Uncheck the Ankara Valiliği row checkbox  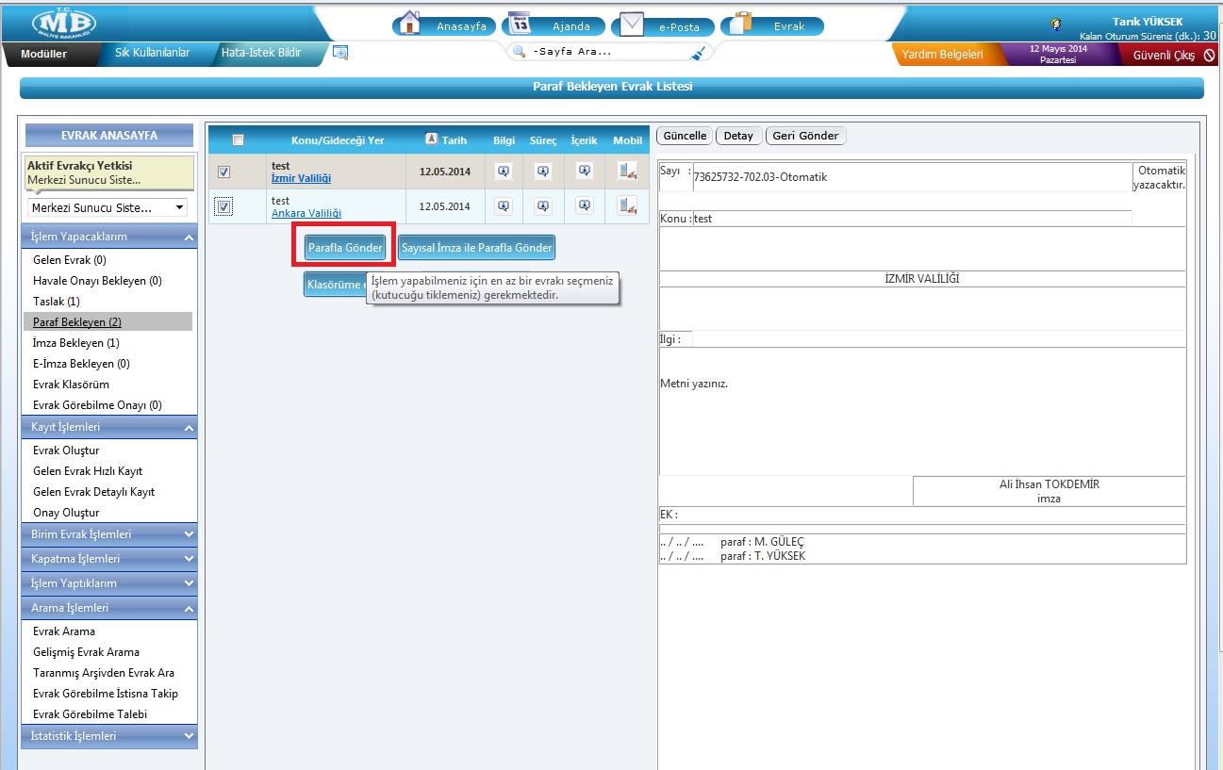point(223,206)
